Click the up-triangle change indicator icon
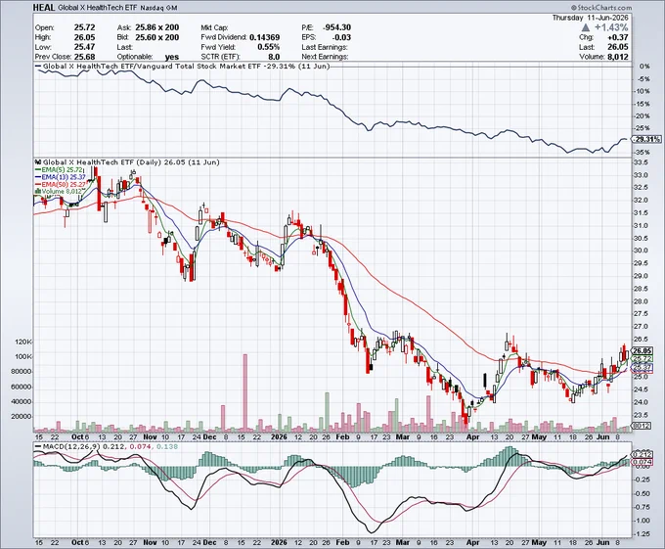 click(586, 27)
